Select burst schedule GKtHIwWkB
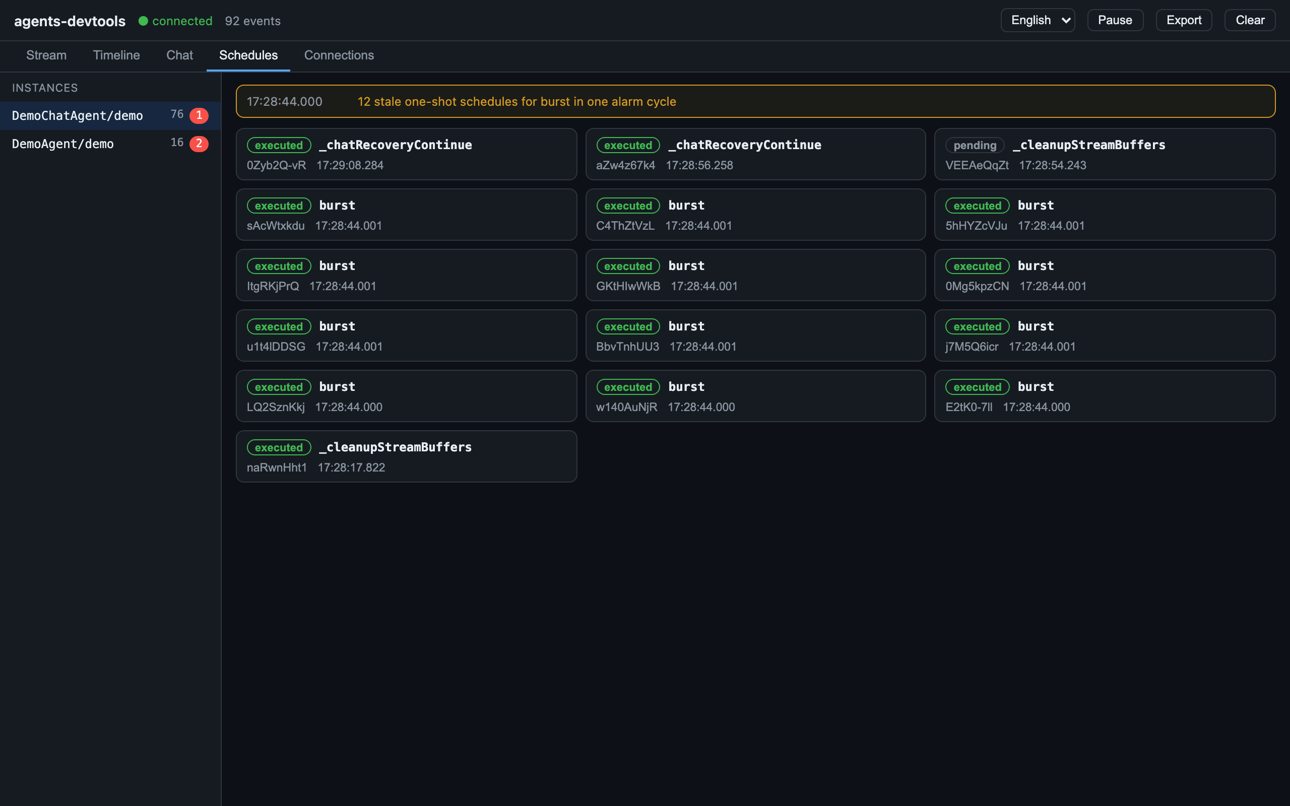Image resolution: width=1290 pixels, height=806 pixels. coord(755,275)
